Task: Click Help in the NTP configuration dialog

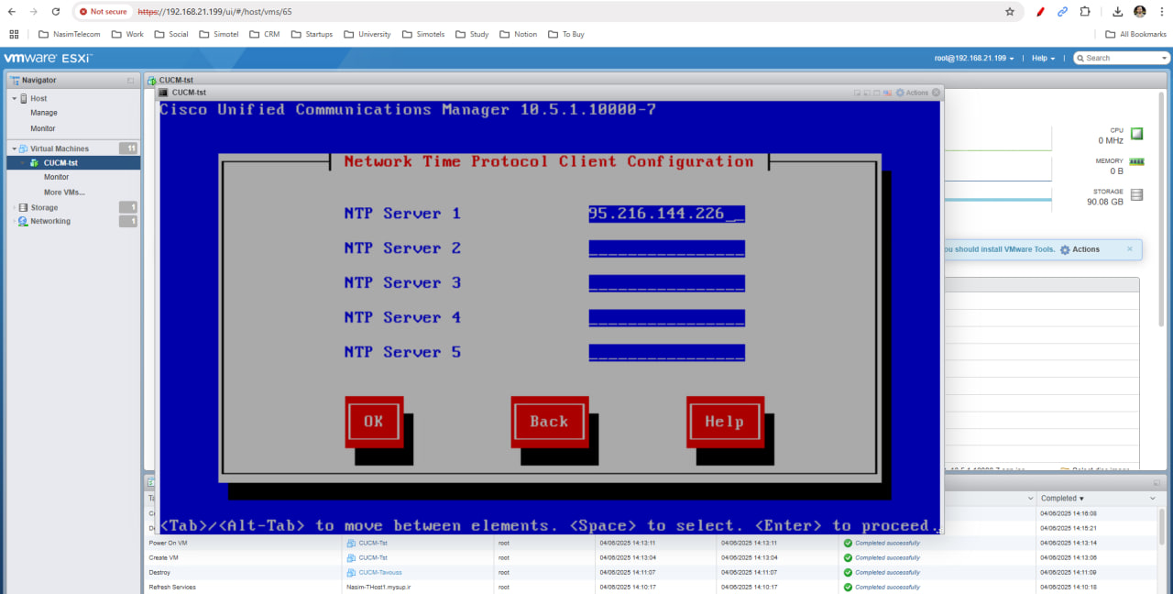Action: click(725, 422)
